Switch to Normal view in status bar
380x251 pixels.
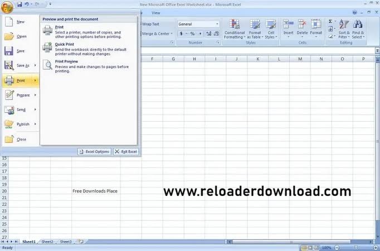tap(304, 248)
